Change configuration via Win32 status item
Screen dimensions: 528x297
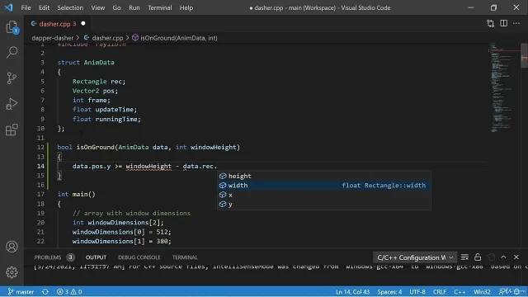tap(482, 291)
